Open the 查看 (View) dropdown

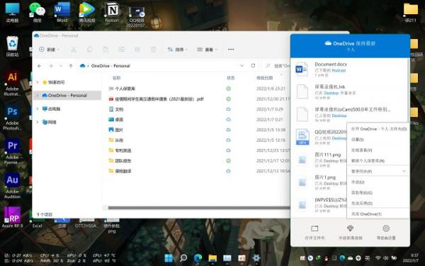pyautogui.click(x=207, y=50)
